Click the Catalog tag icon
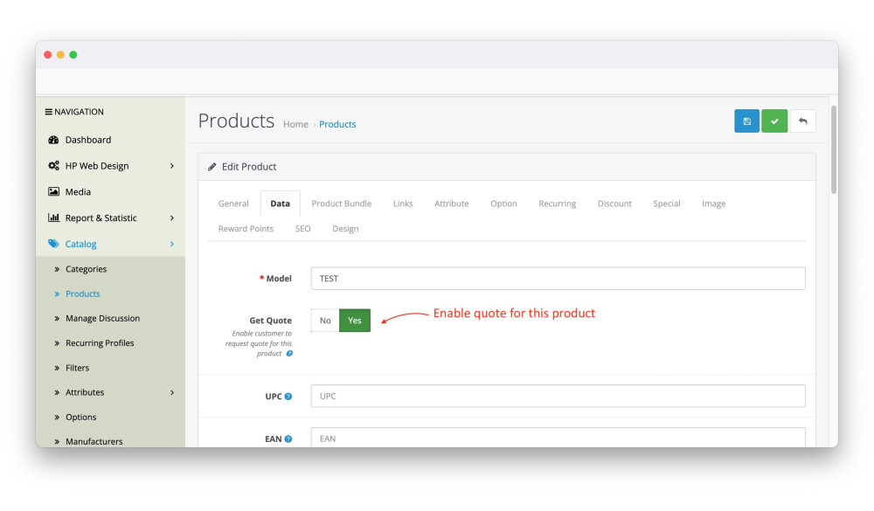Image resolution: width=874 pixels, height=511 pixels. coord(53,245)
